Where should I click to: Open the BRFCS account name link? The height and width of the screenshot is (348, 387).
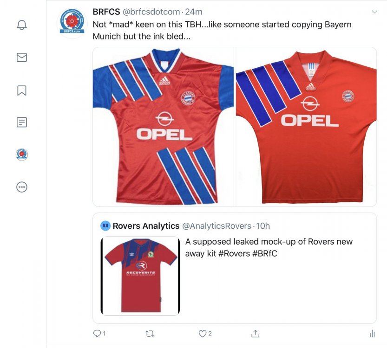[x=106, y=12]
